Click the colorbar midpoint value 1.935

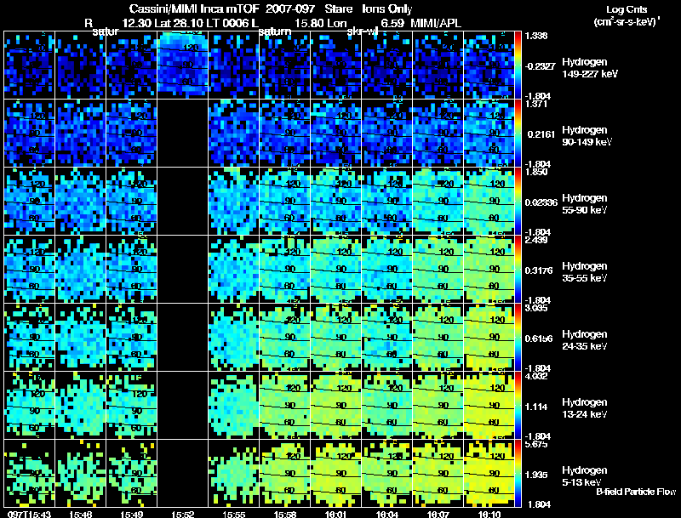[536, 475]
